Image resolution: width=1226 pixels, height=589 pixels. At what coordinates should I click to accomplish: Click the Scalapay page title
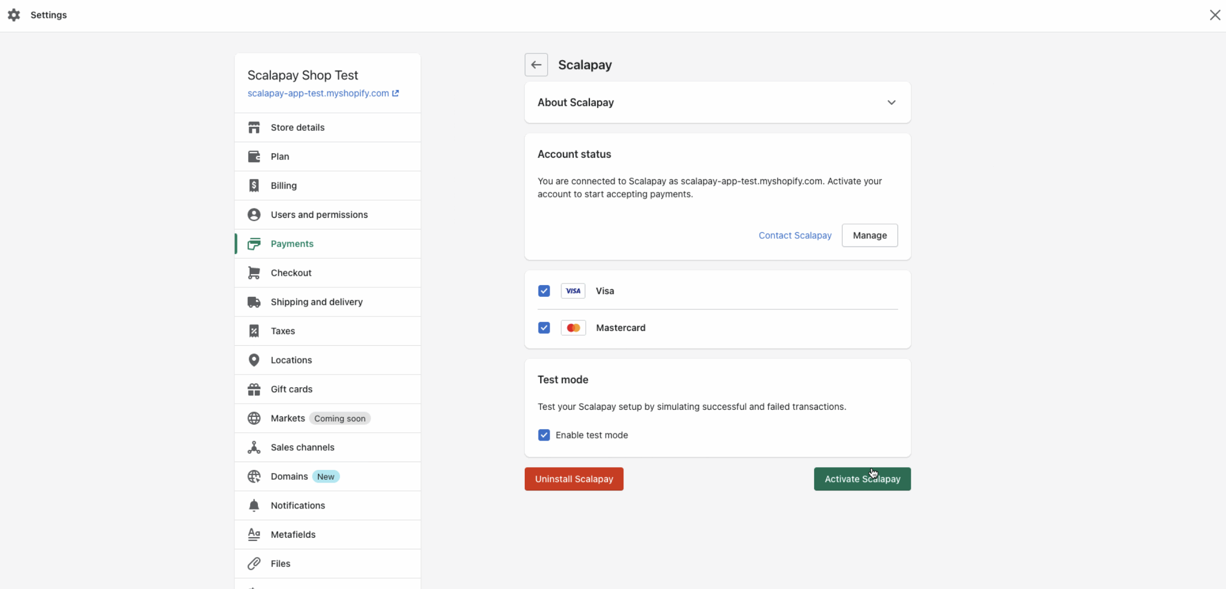coord(585,65)
